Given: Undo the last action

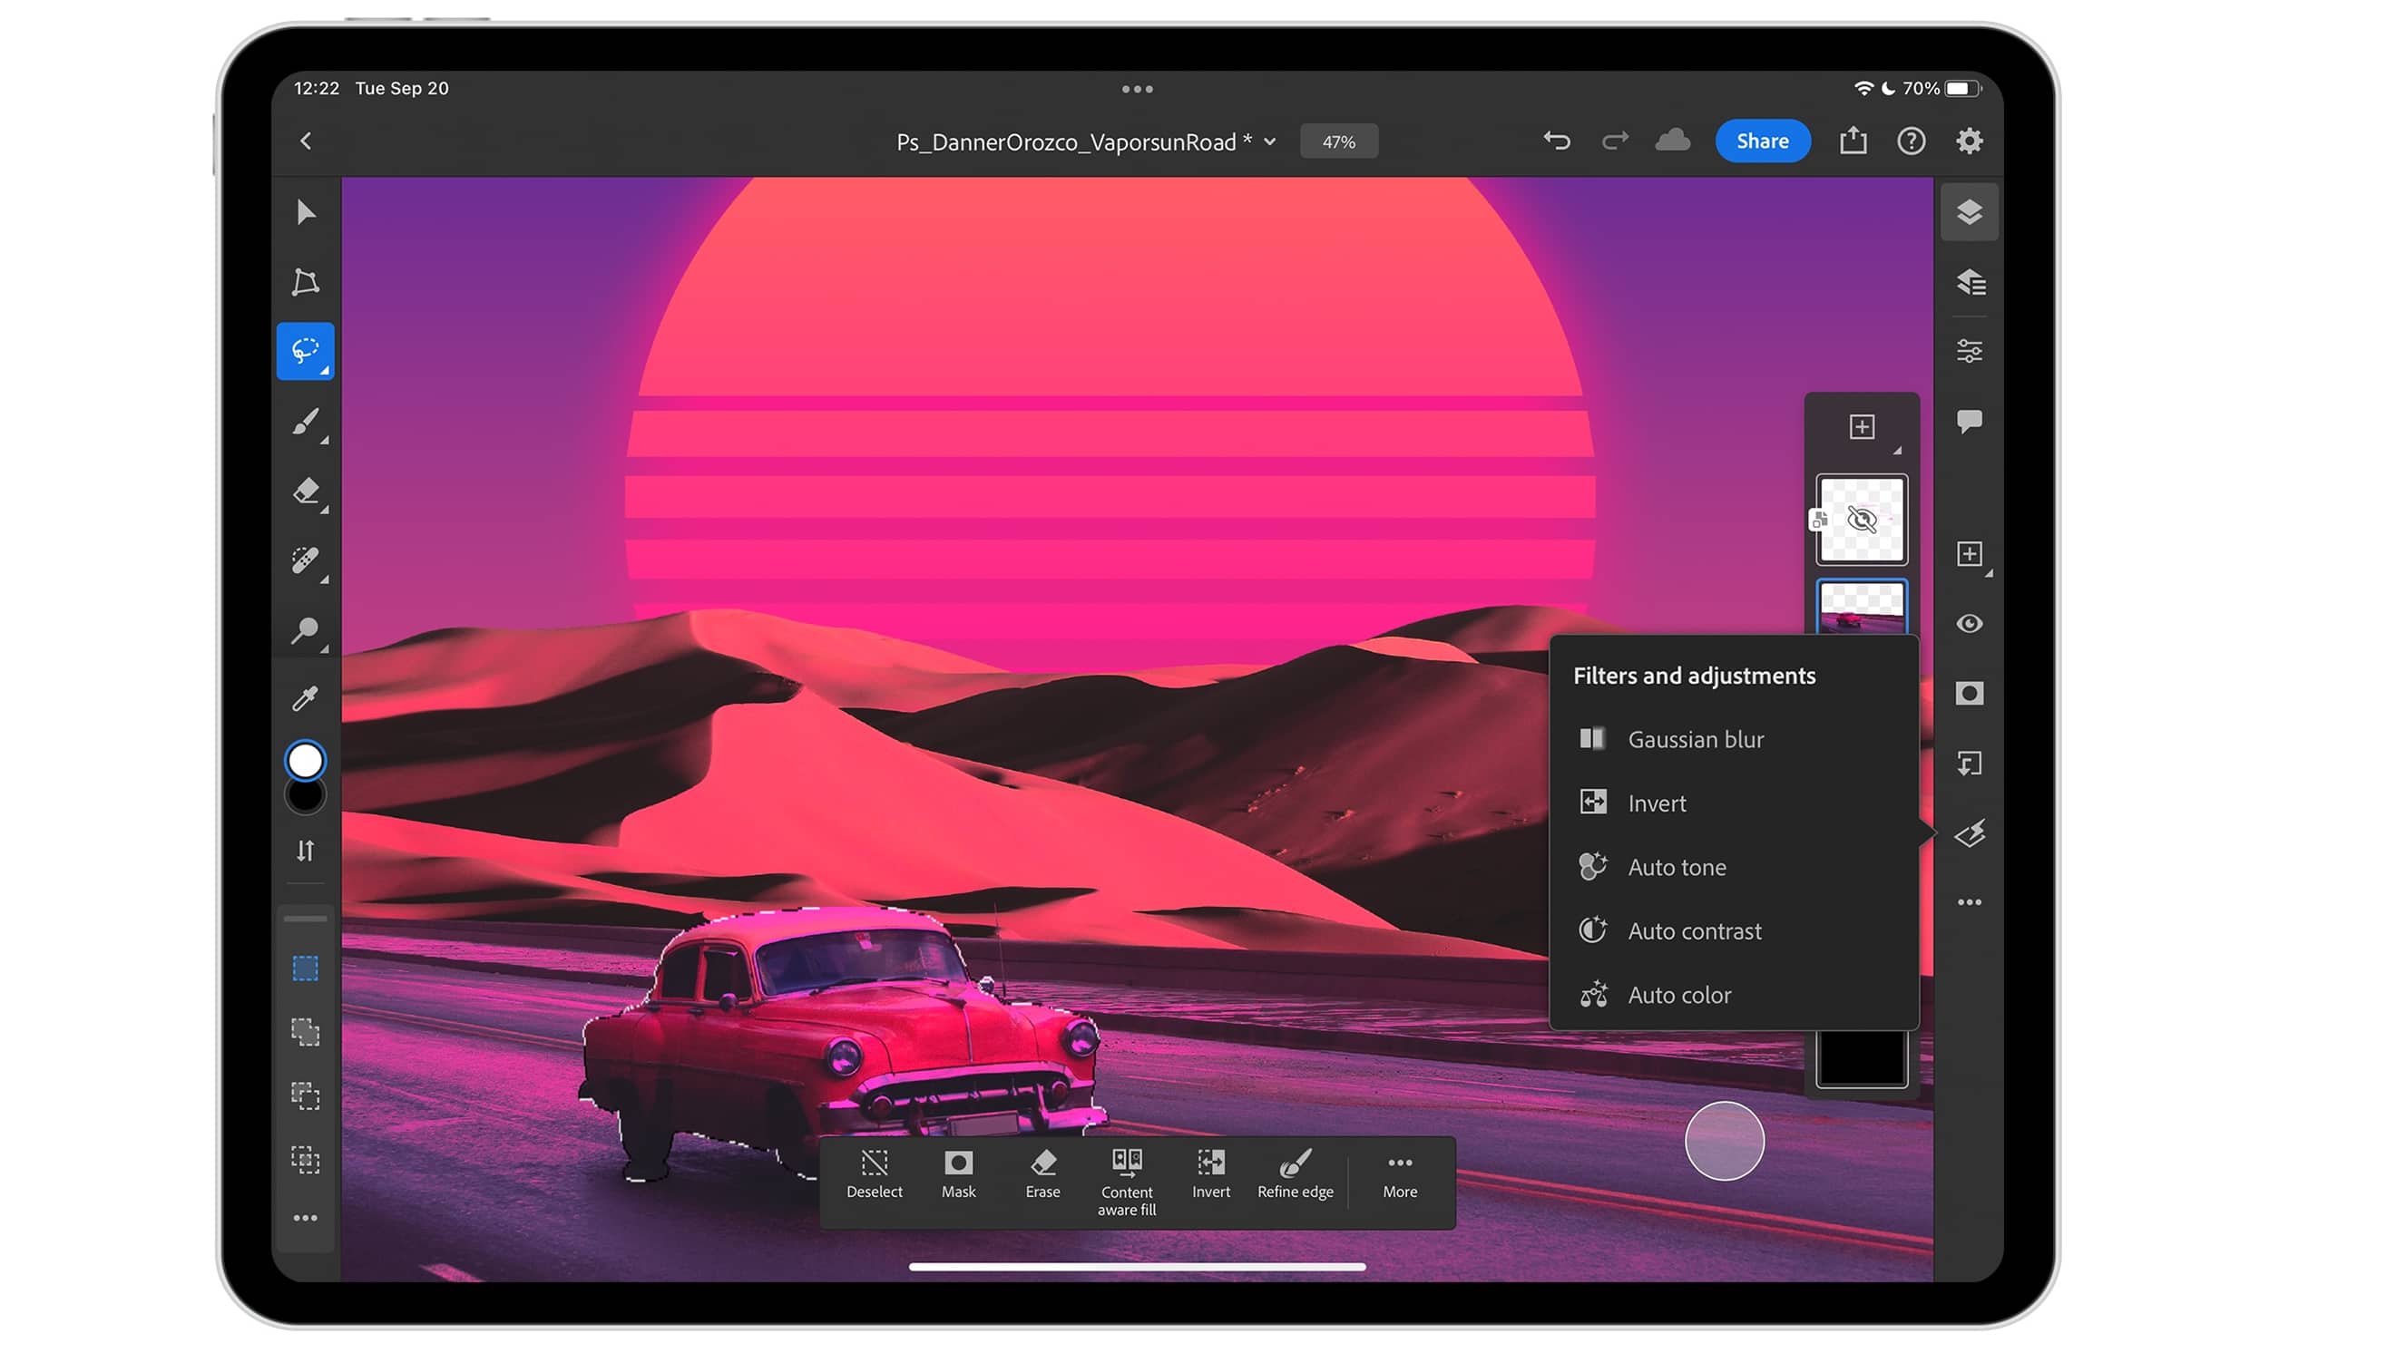Looking at the screenshot, I should [x=1556, y=141].
